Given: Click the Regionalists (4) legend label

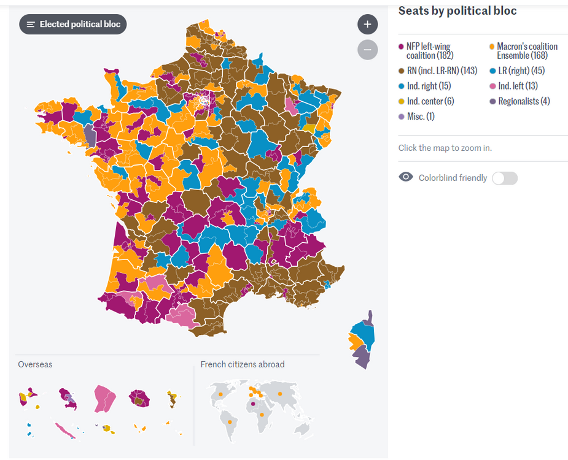Looking at the screenshot, I should point(524,101).
